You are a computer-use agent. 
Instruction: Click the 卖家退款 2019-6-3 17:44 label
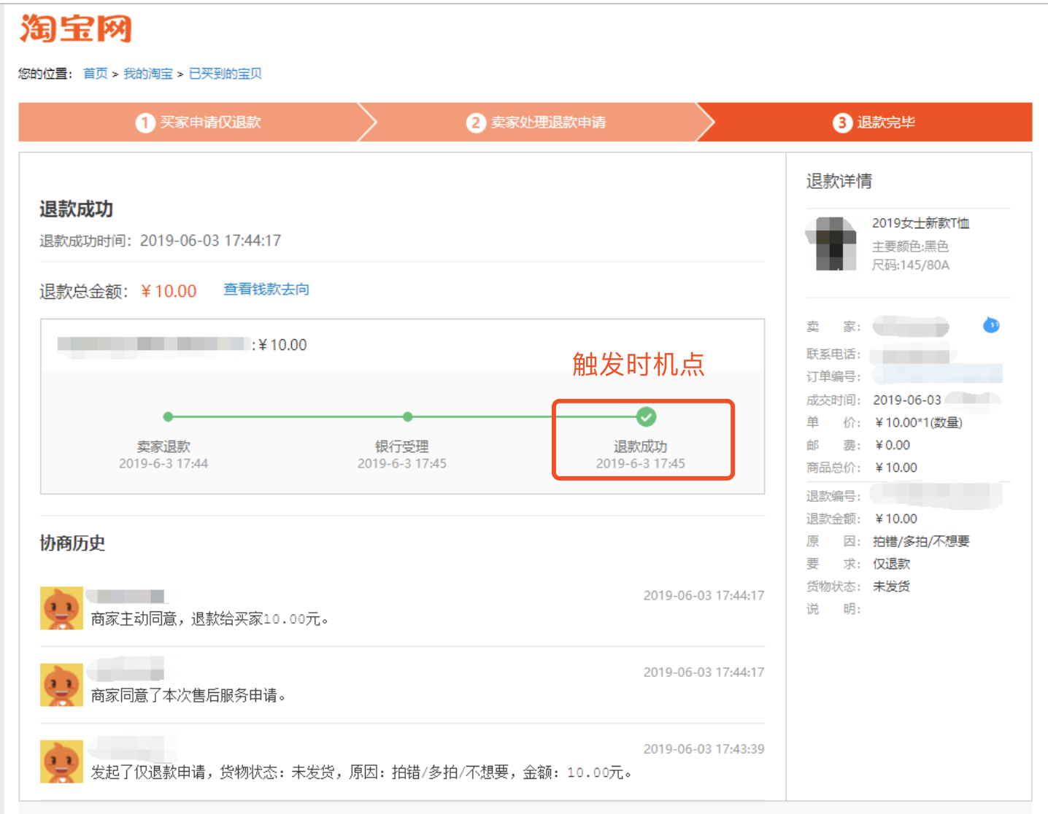[x=163, y=454]
